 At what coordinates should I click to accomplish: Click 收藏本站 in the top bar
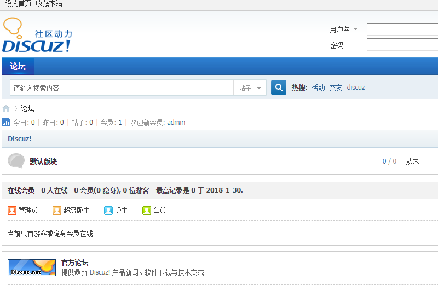pos(49,4)
